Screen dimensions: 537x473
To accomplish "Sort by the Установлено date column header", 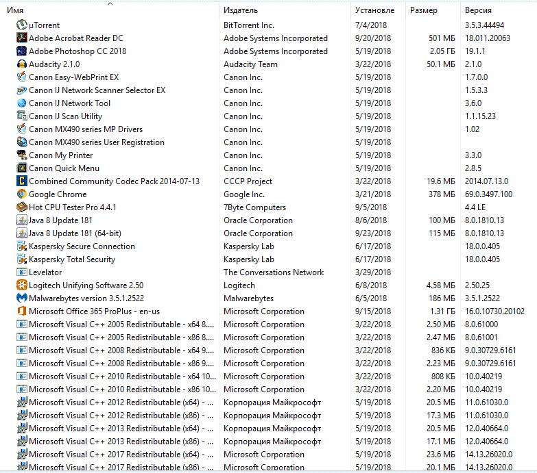I will [x=374, y=10].
